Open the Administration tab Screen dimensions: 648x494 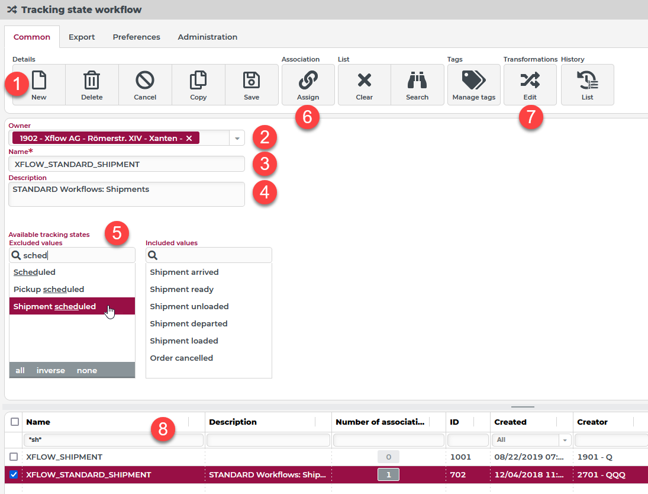click(207, 37)
